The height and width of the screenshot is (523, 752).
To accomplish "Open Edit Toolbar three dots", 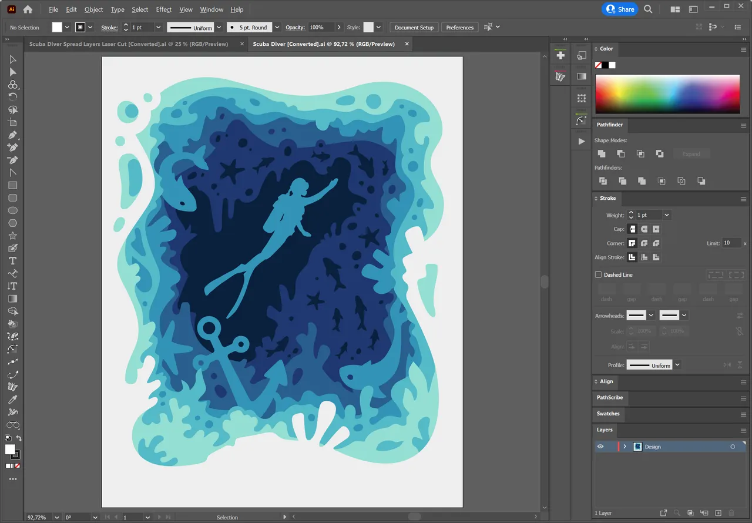I will point(13,480).
